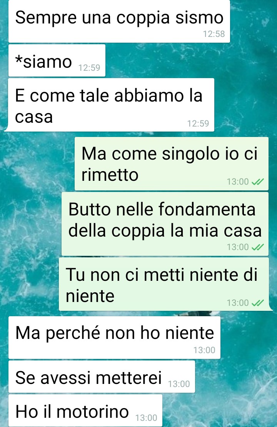
Task: Tap the 'Se avessi metterei' message bubble
Action: pyautogui.click(x=102, y=377)
